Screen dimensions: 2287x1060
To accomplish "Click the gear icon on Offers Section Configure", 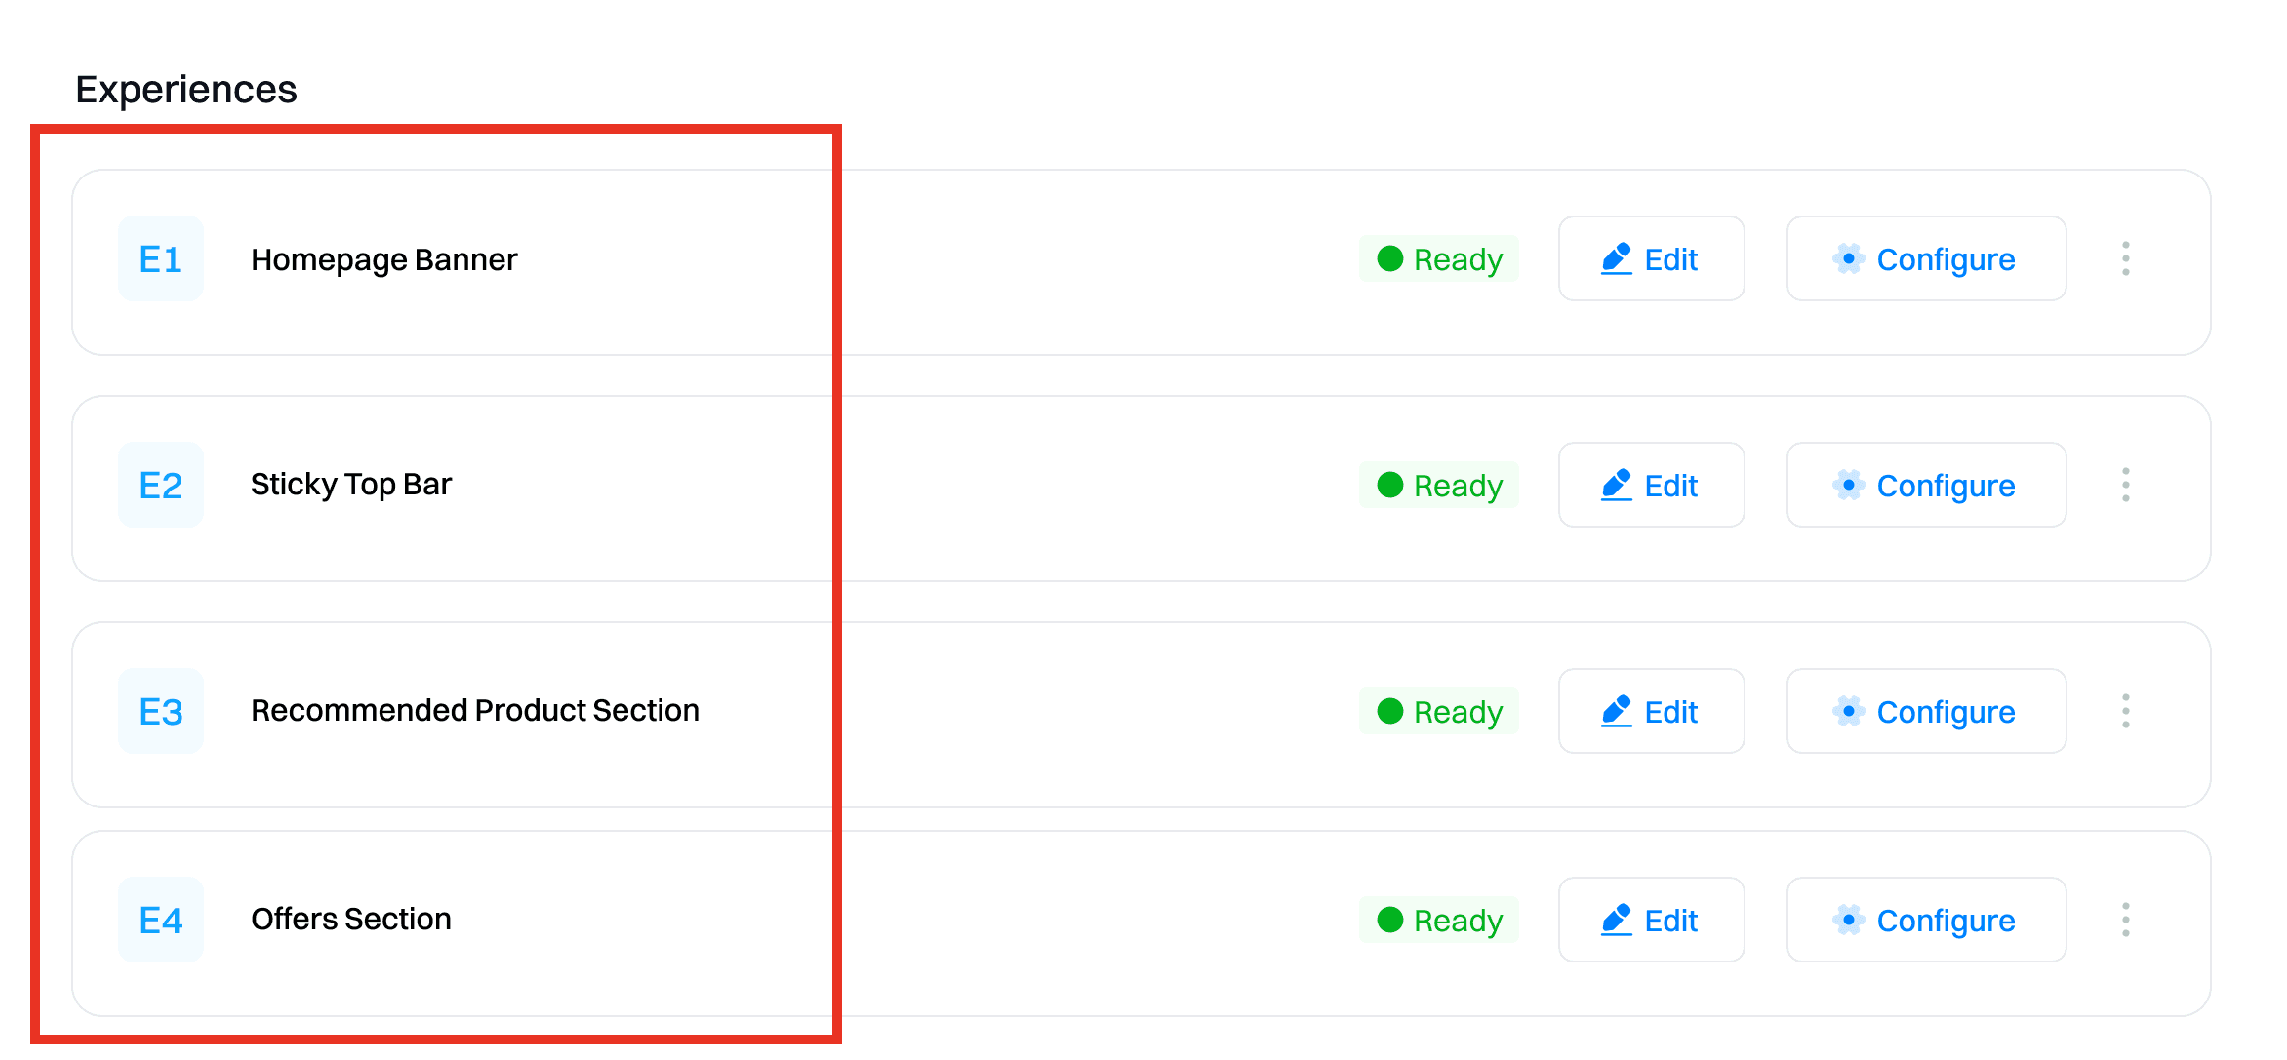I will tap(1848, 920).
